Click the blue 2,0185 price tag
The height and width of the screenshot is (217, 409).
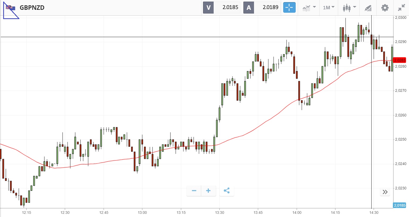[x=399, y=205]
